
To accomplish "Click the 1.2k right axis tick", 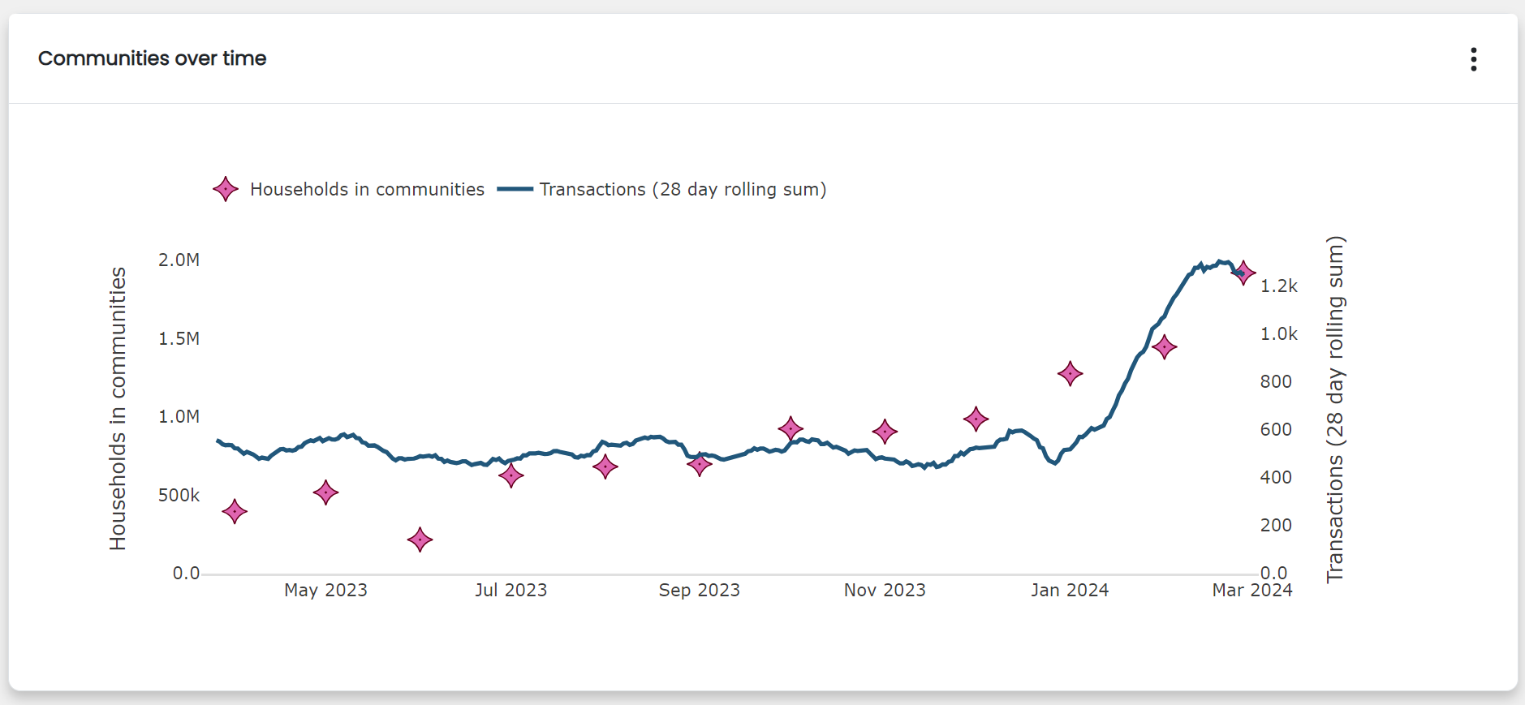I will pyautogui.click(x=1278, y=286).
